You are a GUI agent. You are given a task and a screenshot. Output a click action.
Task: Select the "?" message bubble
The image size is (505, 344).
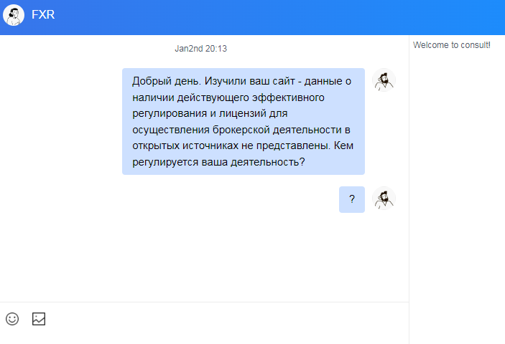[x=352, y=199]
